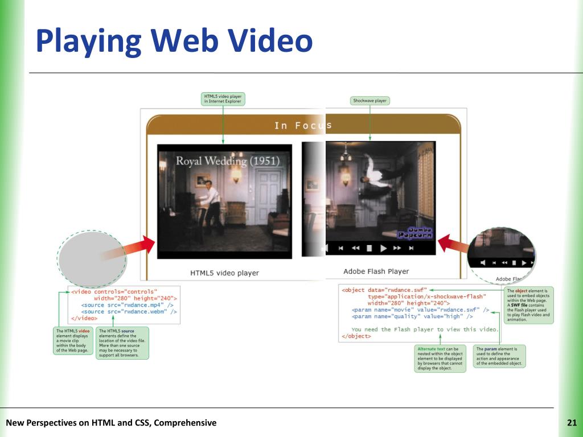Click the 'Adobe Flash Player' caption
This screenshot has width=583, height=437.
click(376, 271)
